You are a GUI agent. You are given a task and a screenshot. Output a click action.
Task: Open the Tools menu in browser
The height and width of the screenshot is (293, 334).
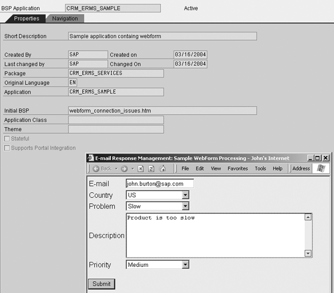pyautogui.click(x=261, y=168)
